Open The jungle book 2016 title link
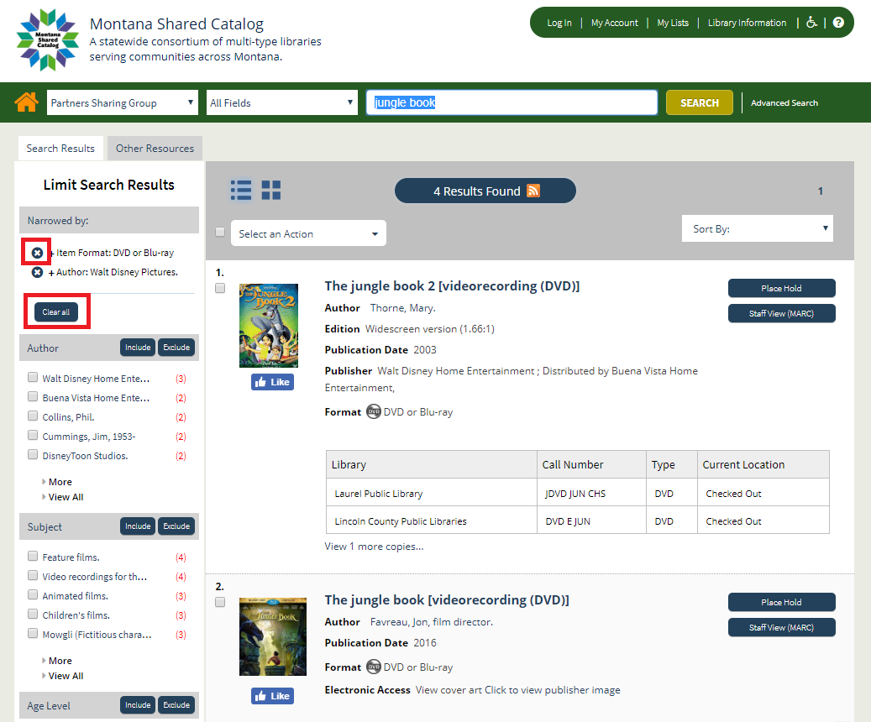This screenshot has width=871, height=722. [x=447, y=600]
